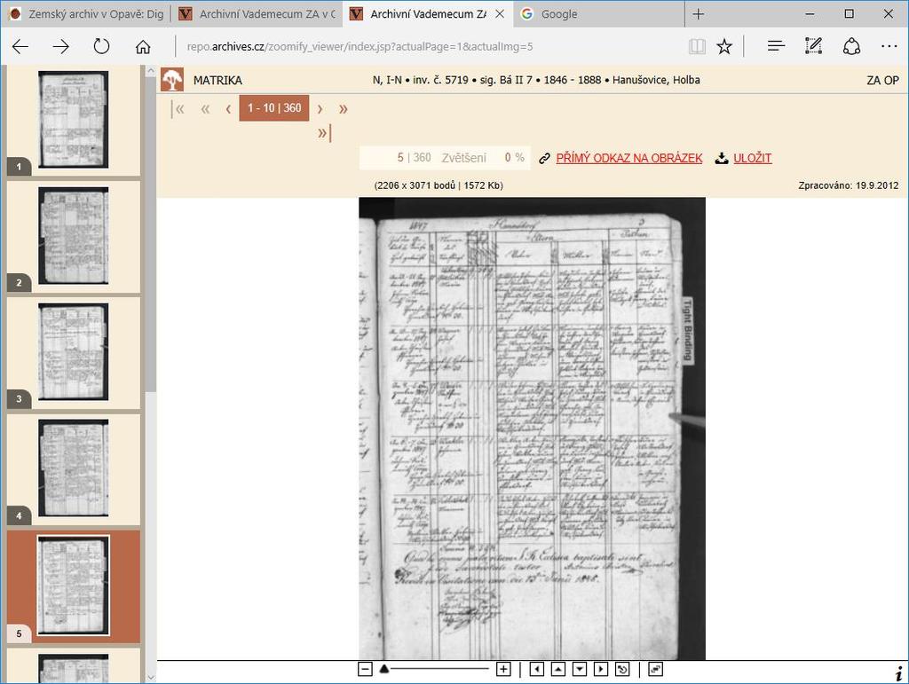Select thumbnail page 2
Viewport: 909px width, 684px height.
tap(73, 236)
